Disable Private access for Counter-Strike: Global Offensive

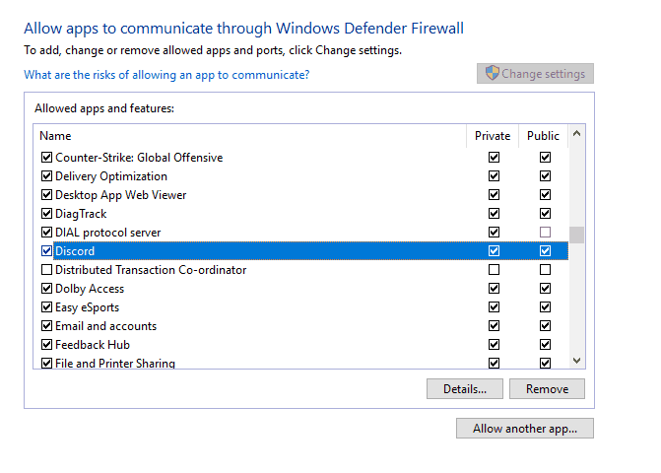click(x=495, y=158)
